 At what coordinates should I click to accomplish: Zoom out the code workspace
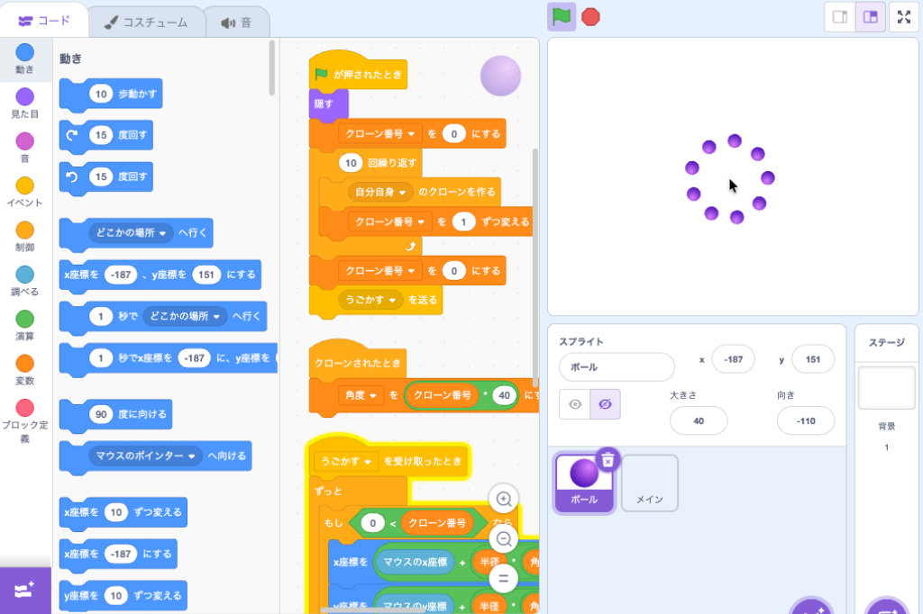pyautogui.click(x=504, y=538)
